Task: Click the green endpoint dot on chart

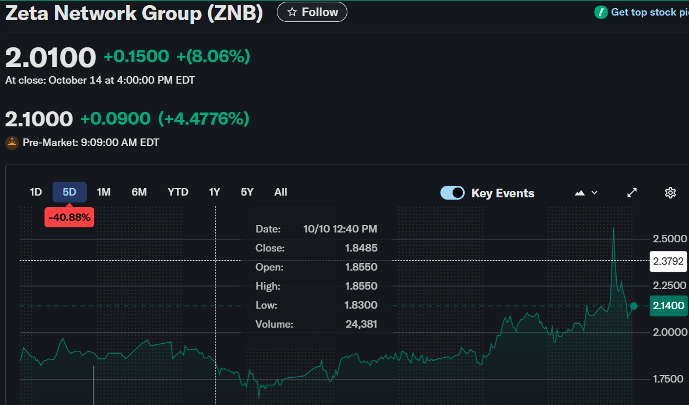Action: (634, 306)
